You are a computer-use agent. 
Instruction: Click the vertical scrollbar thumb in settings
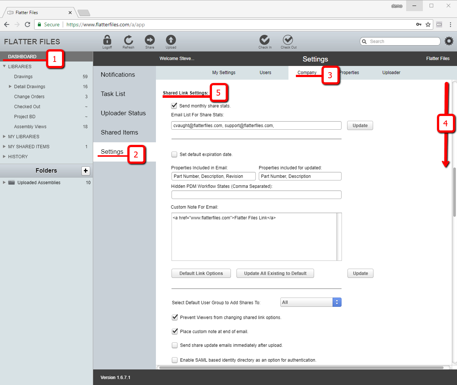point(454,192)
